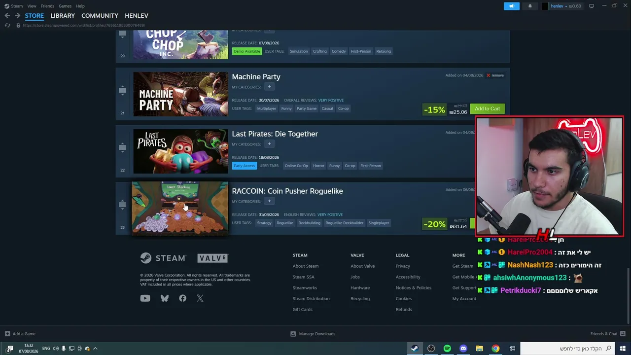
Task: Open Steam's YouTube page icon
Action: (145, 298)
